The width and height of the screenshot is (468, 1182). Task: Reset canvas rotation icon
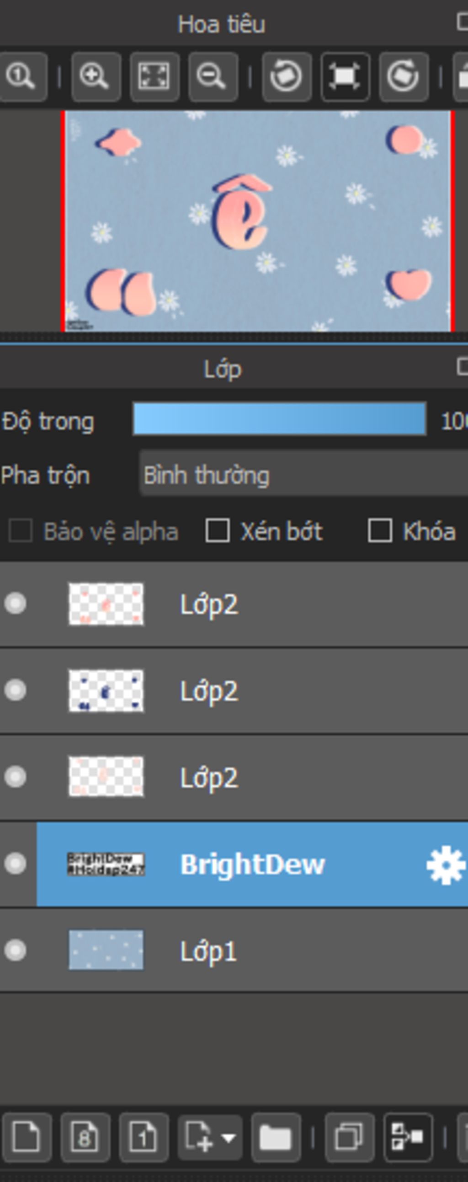(345, 77)
